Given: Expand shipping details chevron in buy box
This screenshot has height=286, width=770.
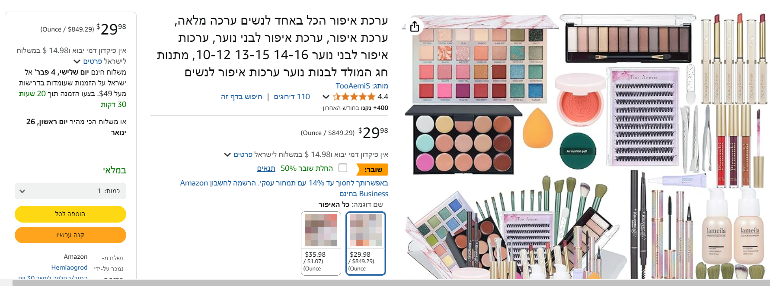Looking at the screenshot, I should pyautogui.click(x=77, y=61).
